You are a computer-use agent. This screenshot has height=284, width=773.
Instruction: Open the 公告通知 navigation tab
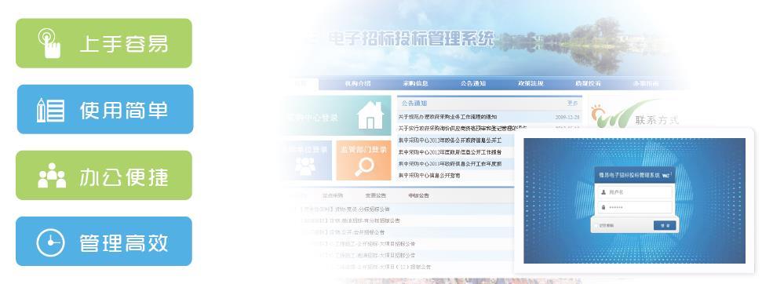pos(472,84)
